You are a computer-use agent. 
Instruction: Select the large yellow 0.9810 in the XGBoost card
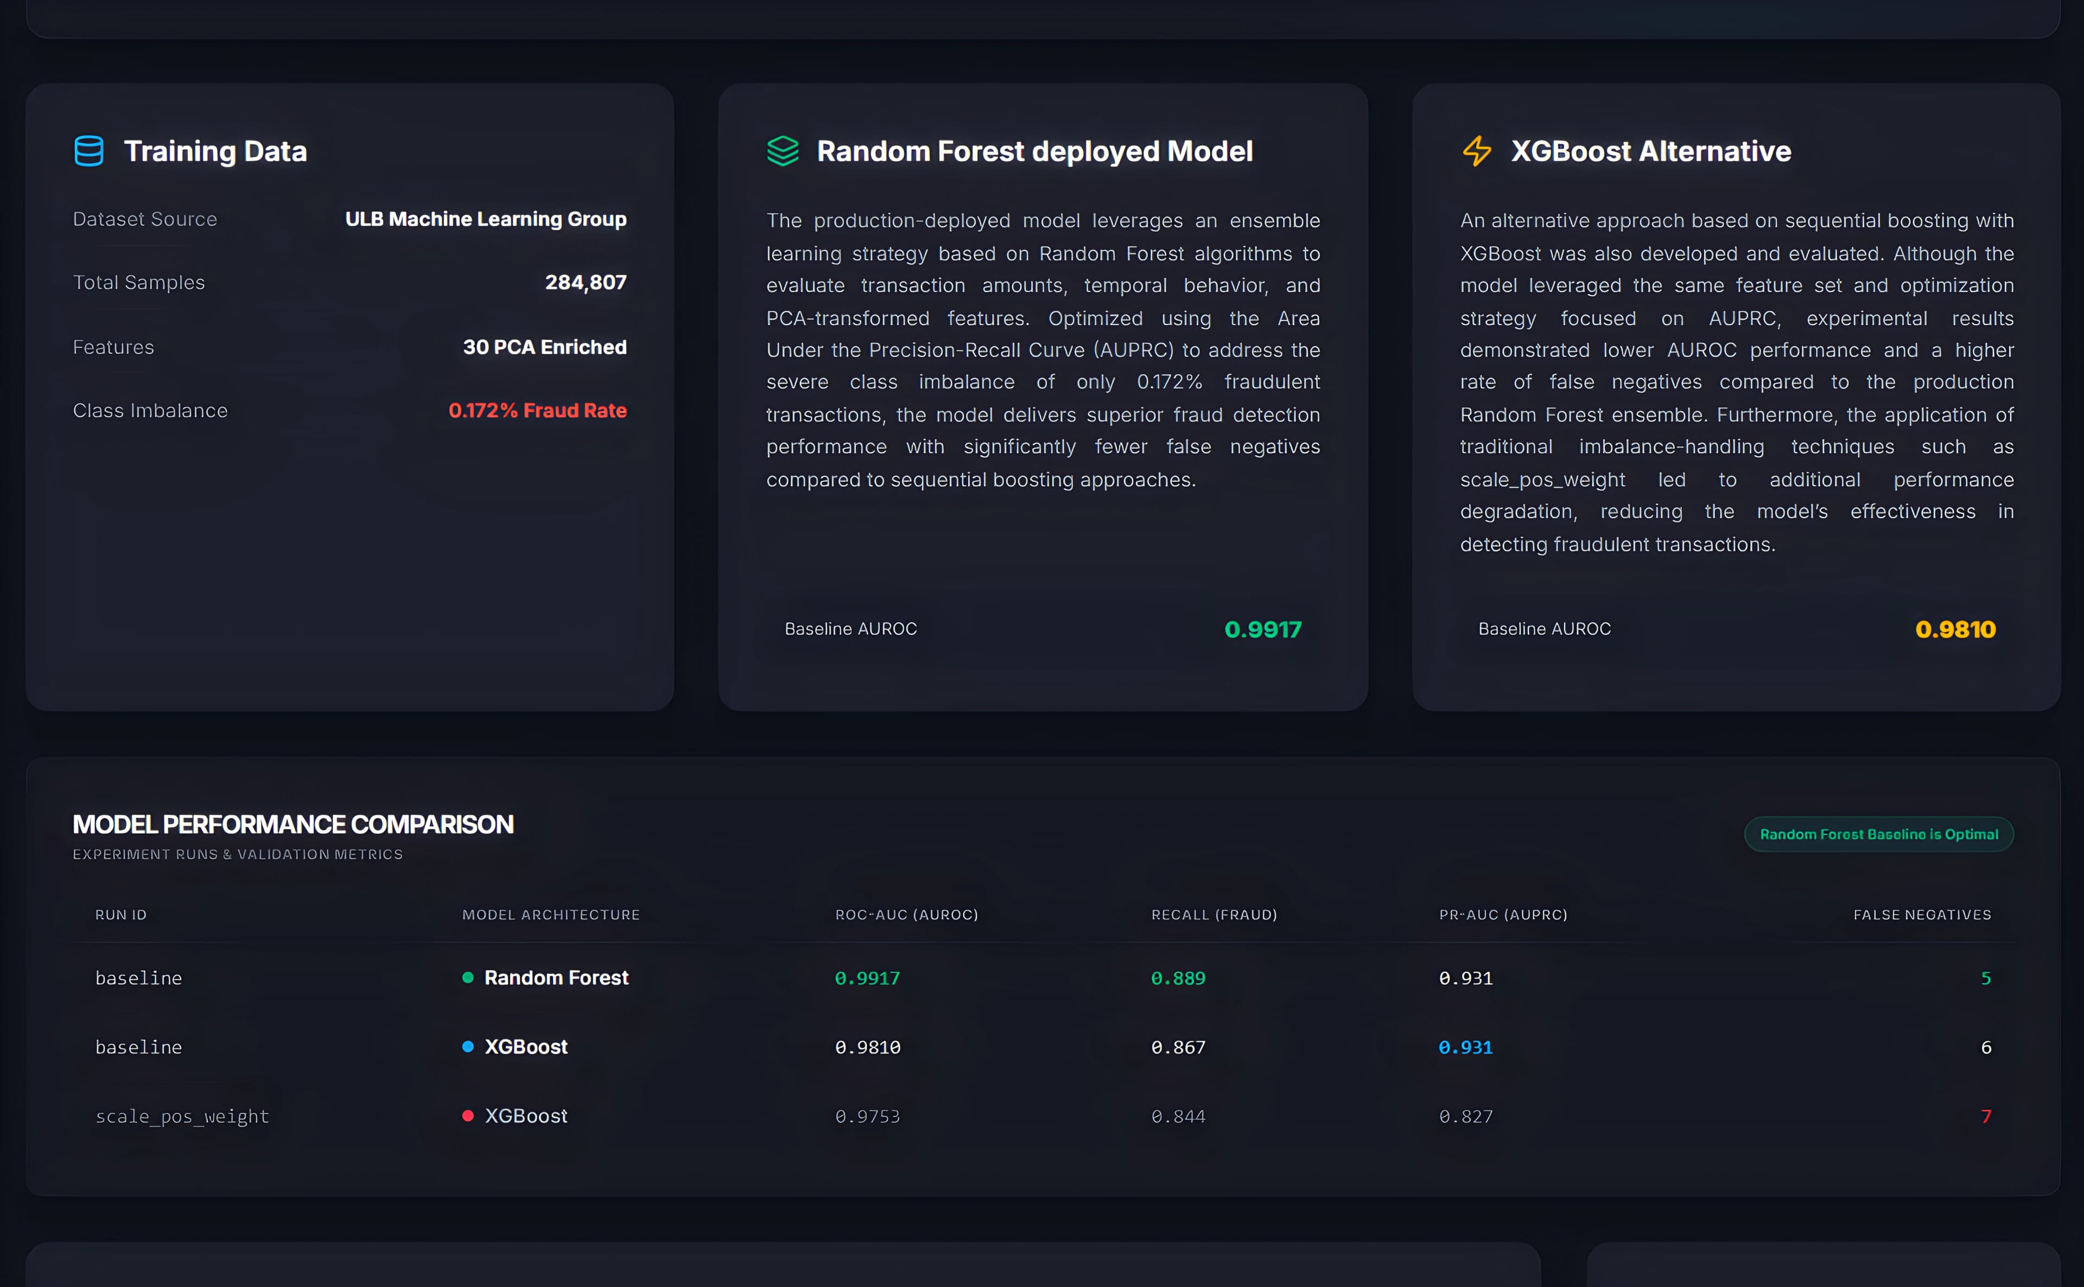tap(1955, 629)
